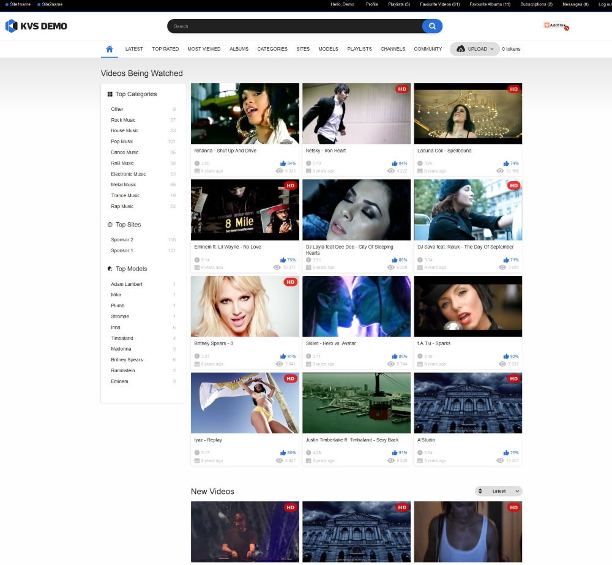The height and width of the screenshot is (565, 612).
Task: Go to the home icon tab
Action: point(110,49)
